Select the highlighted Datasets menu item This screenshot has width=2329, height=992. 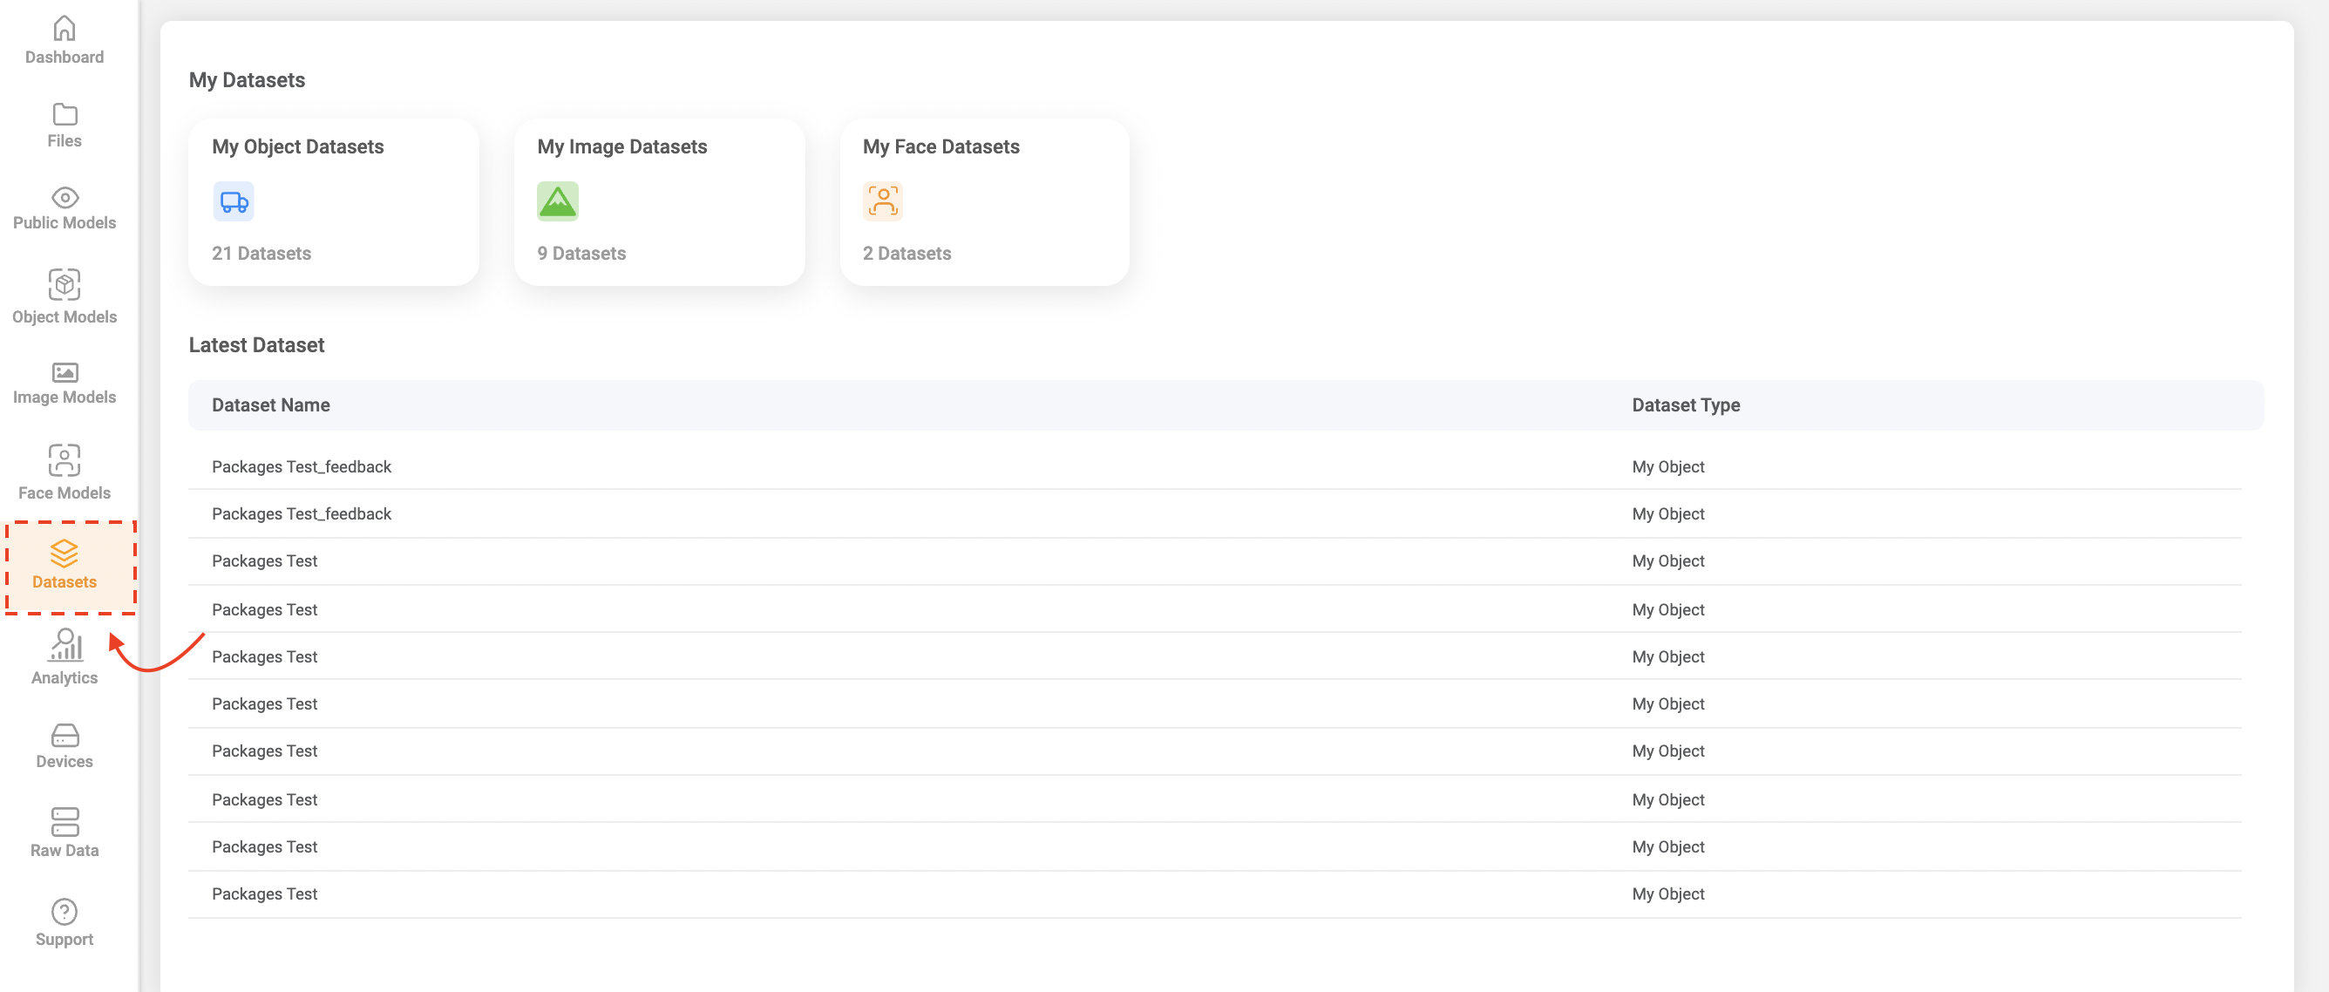pos(65,566)
